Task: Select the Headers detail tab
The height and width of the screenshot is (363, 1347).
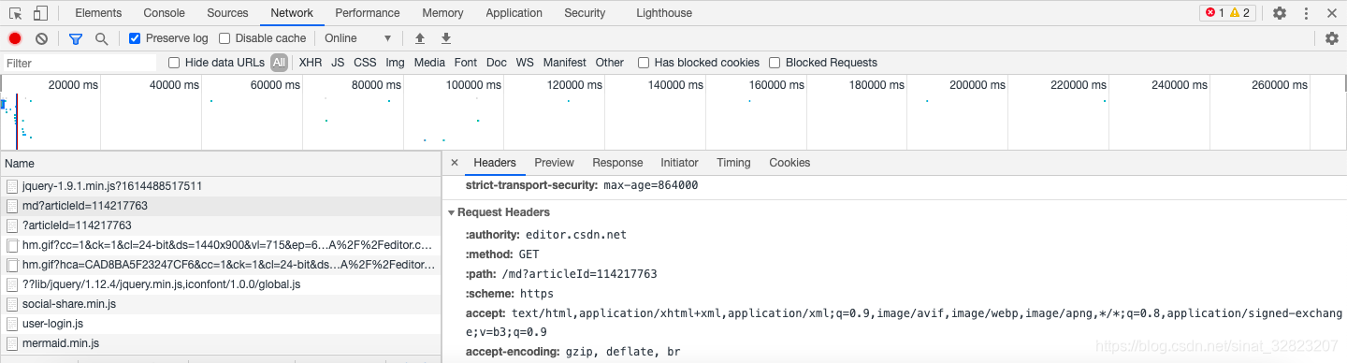Action: click(495, 163)
